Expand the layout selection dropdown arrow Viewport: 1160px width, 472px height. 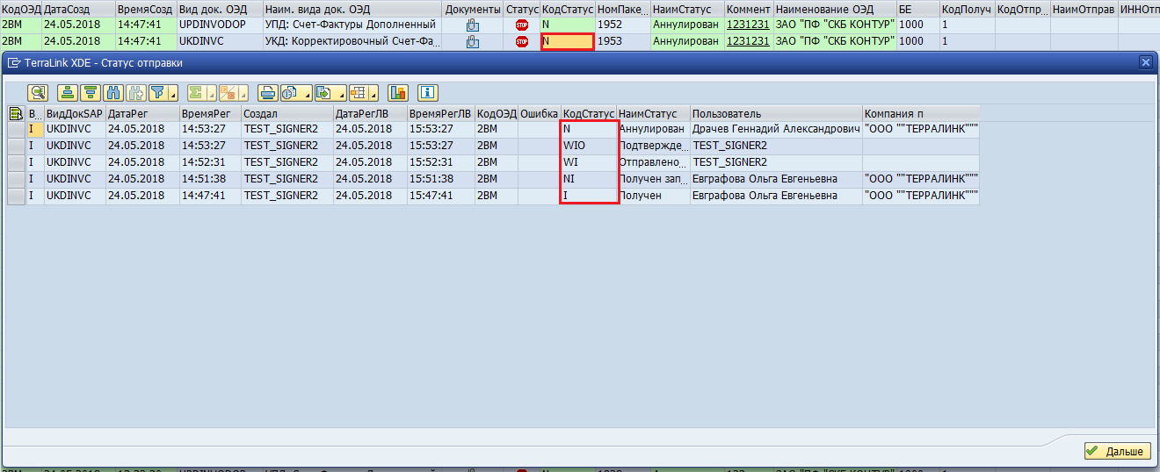pos(374,94)
